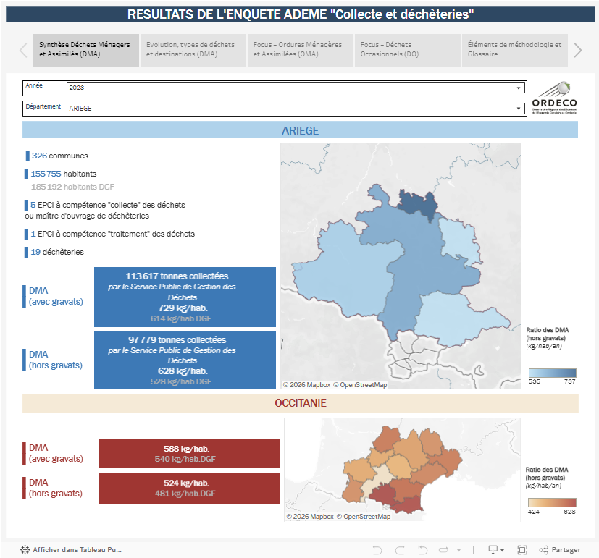Toggle fullscreen mode with the expand icon
This screenshot has width=599, height=558.
523,550
